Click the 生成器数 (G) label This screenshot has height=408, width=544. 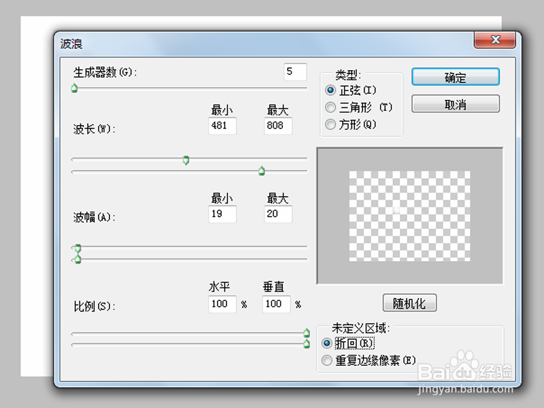pyautogui.click(x=105, y=73)
